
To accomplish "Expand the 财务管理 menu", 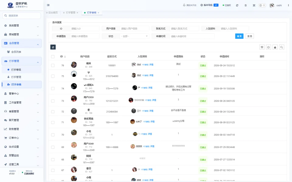I will tap(22, 129).
